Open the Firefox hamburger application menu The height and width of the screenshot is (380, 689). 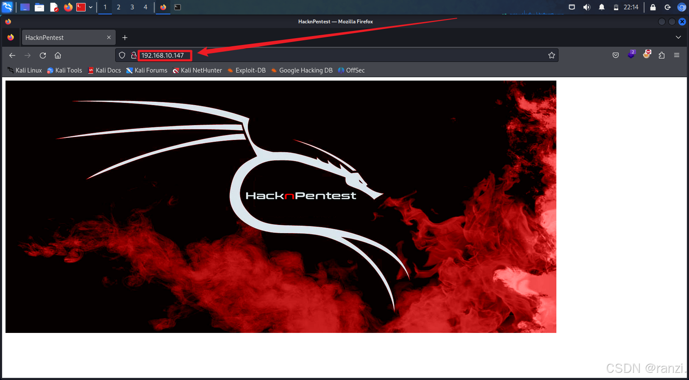[x=677, y=55]
